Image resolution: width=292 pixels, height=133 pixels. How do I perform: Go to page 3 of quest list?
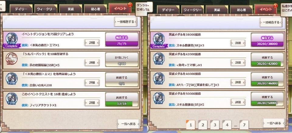pos(215,125)
